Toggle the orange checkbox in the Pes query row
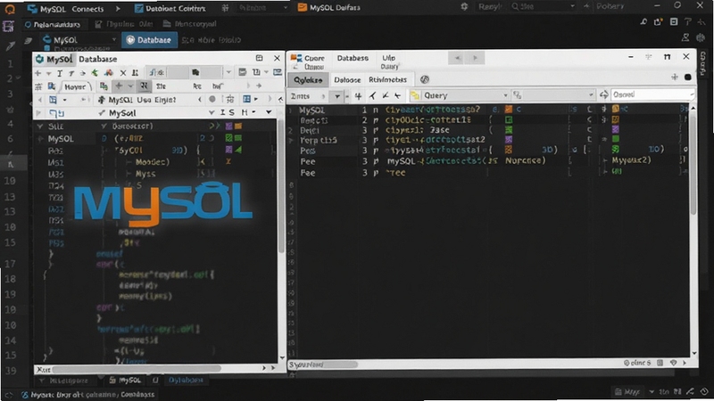The width and height of the screenshot is (714, 401). point(509,150)
